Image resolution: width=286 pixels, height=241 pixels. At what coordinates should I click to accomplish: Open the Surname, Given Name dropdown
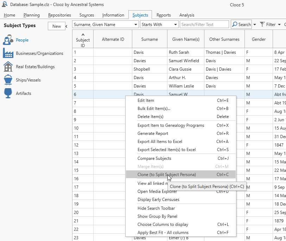[x=136, y=25]
